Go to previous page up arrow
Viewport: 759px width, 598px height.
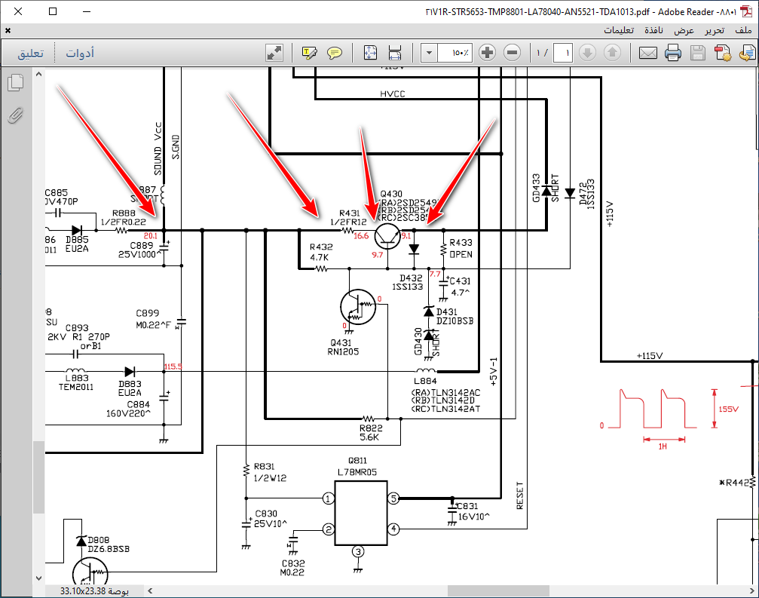pos(612,52)
